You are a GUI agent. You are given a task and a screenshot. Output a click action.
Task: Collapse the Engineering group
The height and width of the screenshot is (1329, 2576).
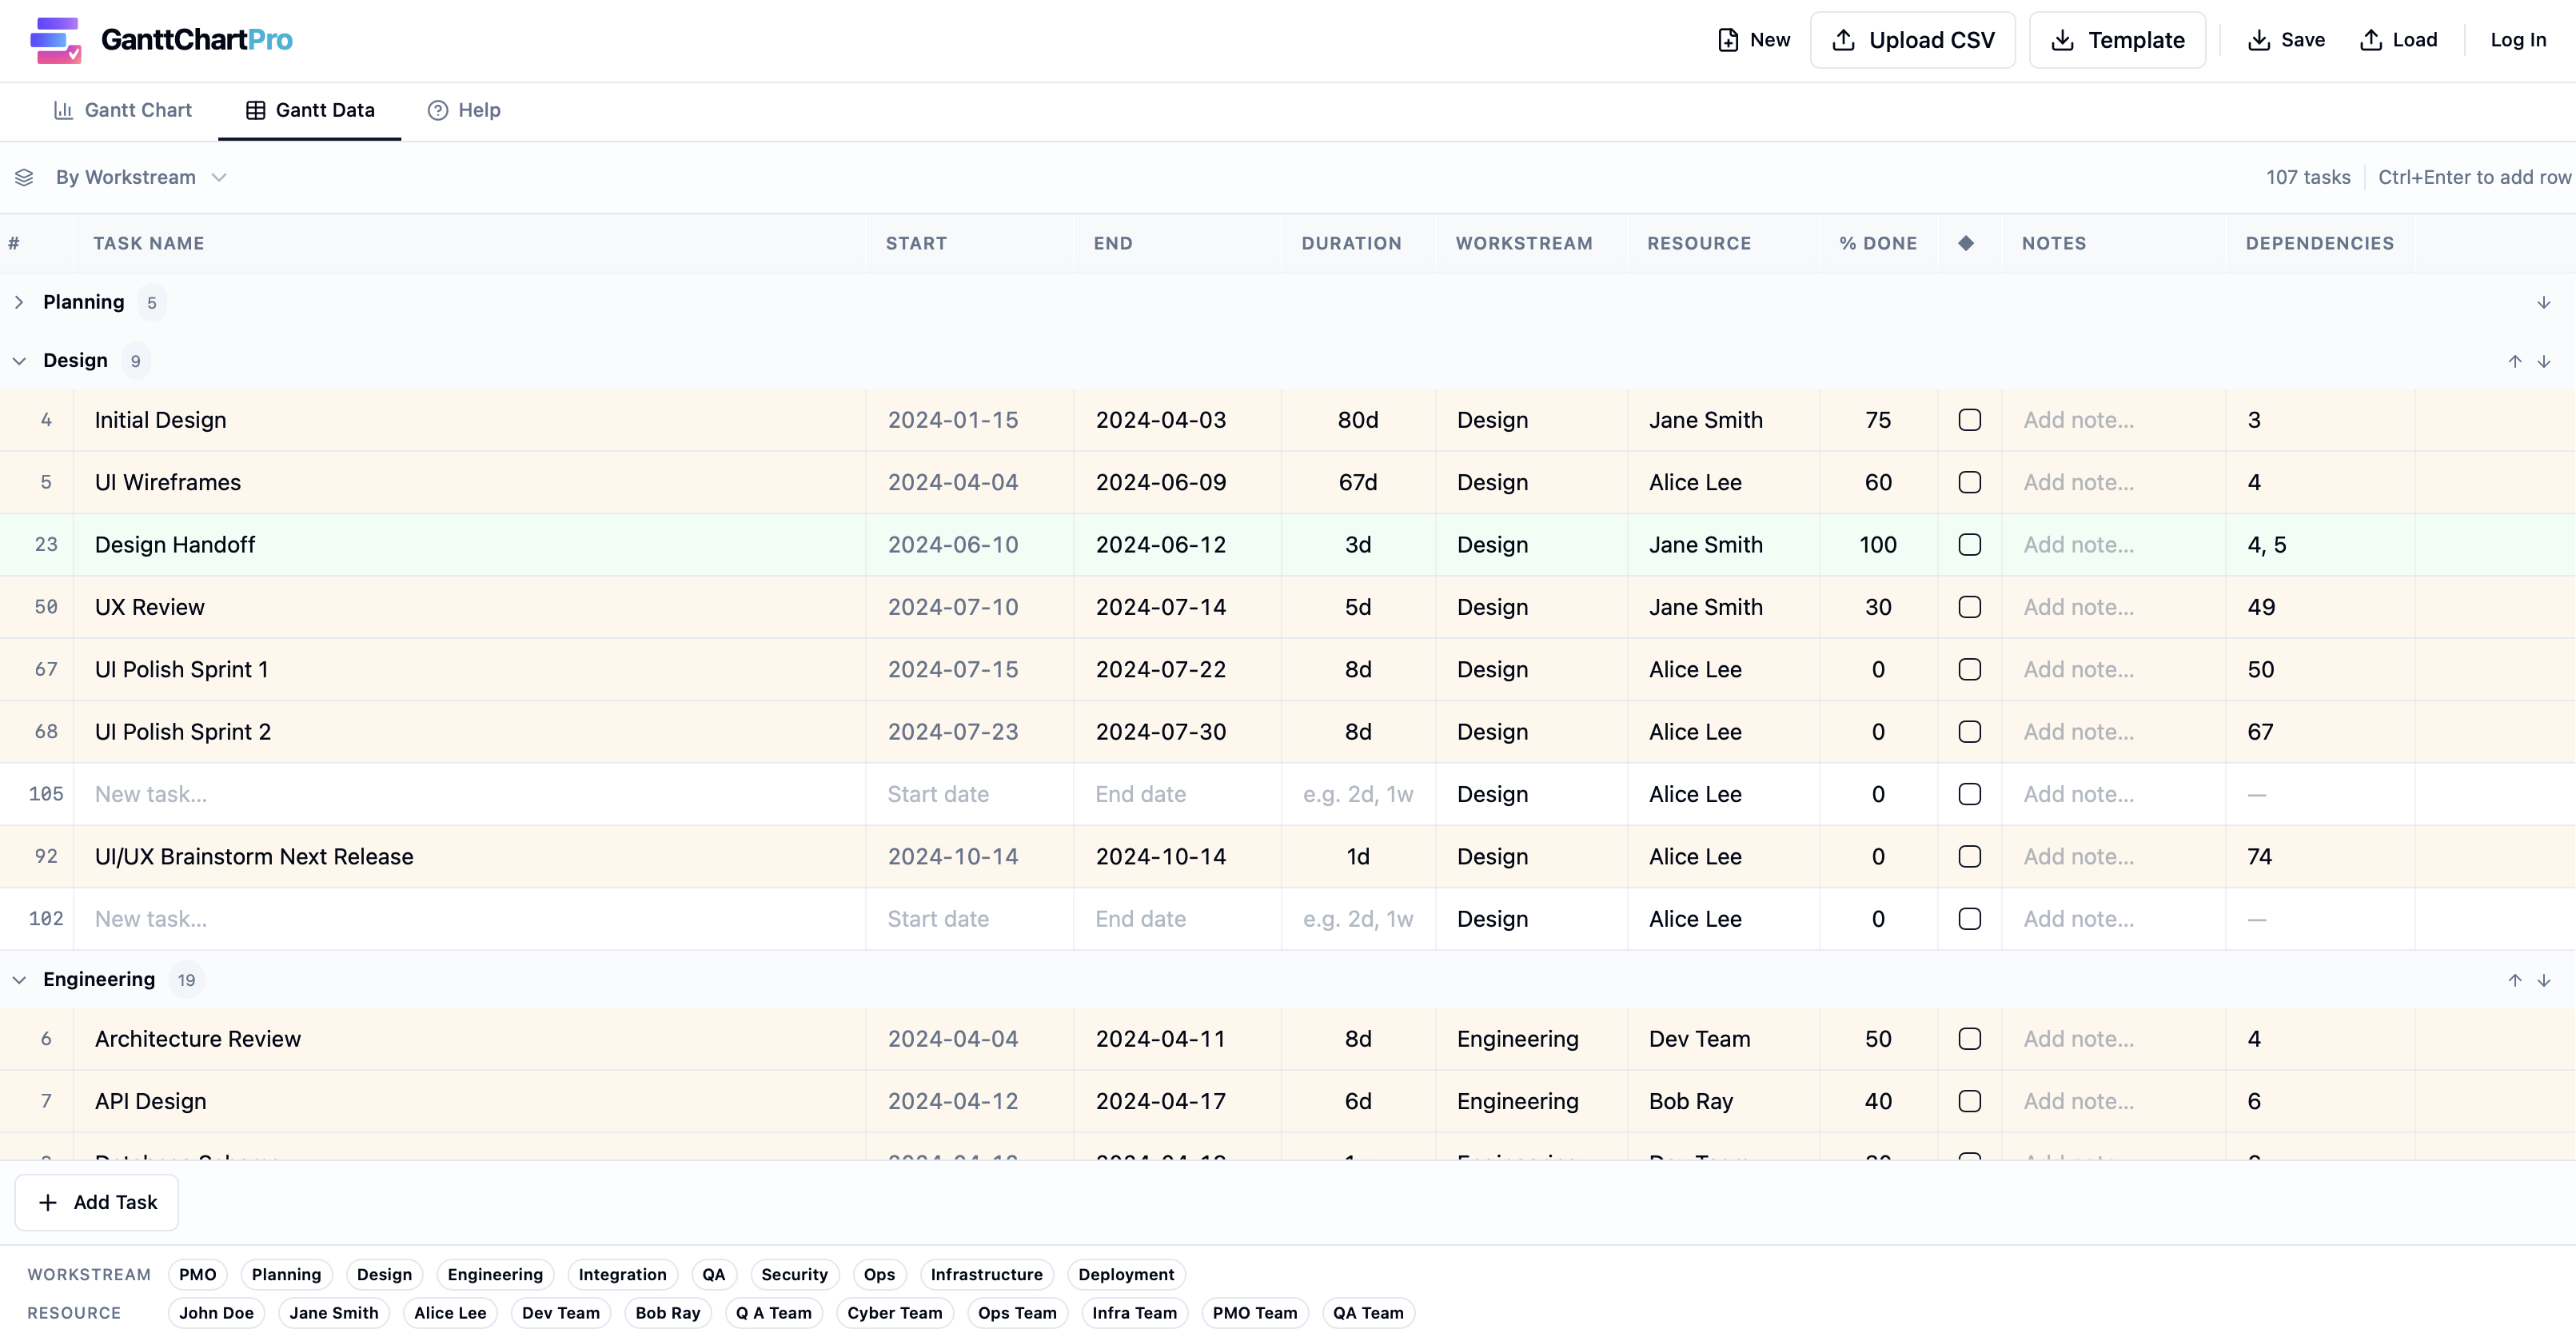(18, 979)
